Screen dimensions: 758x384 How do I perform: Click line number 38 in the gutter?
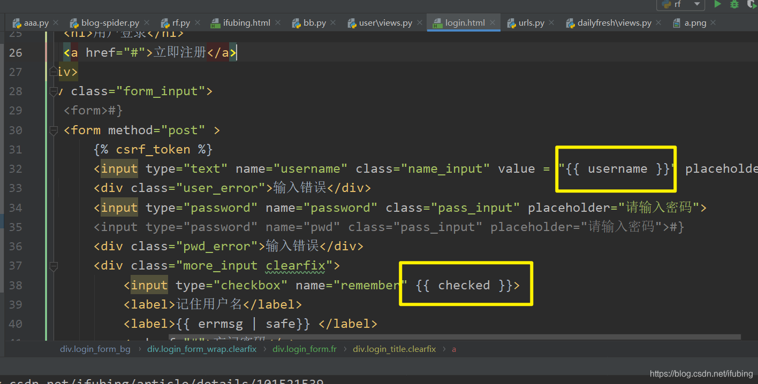(16, 285)
